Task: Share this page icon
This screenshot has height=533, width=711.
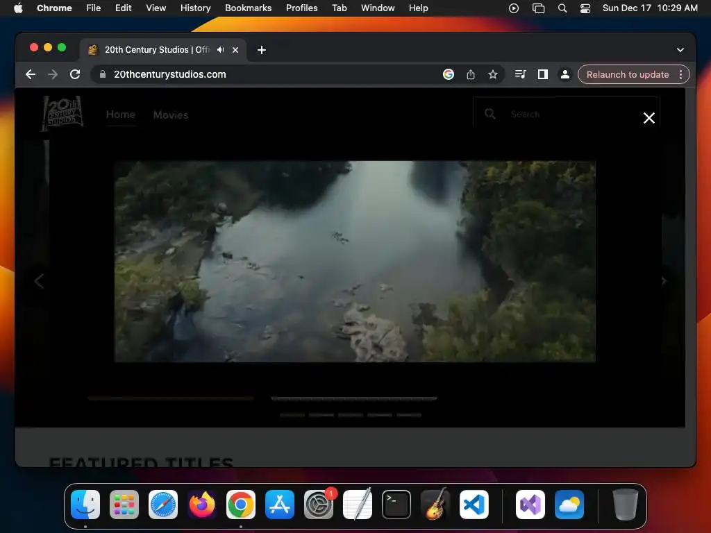Action: pos(471,74)
